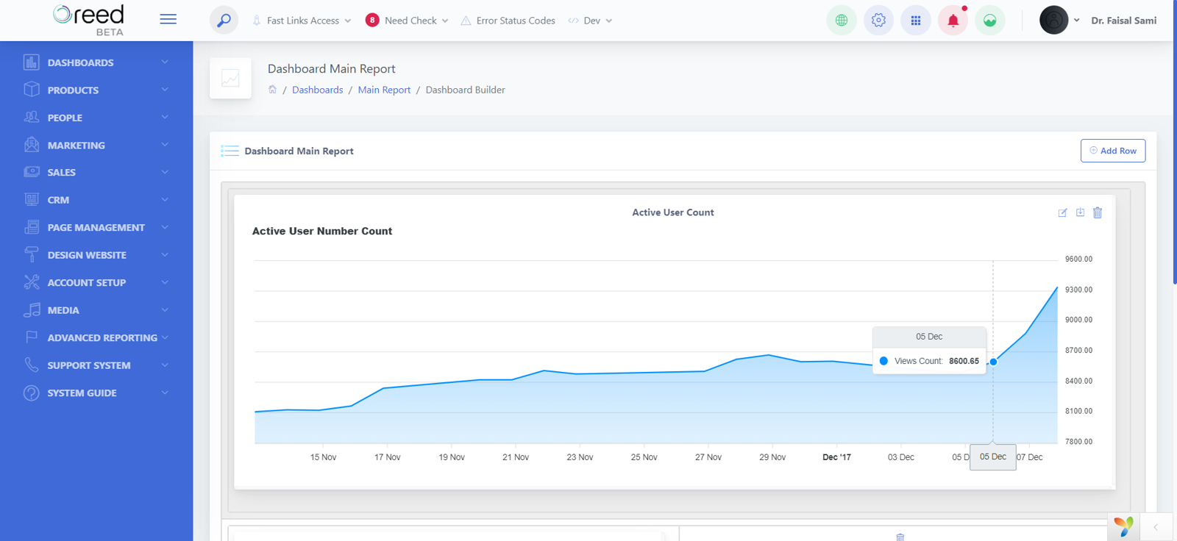
Task: Click the Sales money icon
Action: tap(31, 172)
